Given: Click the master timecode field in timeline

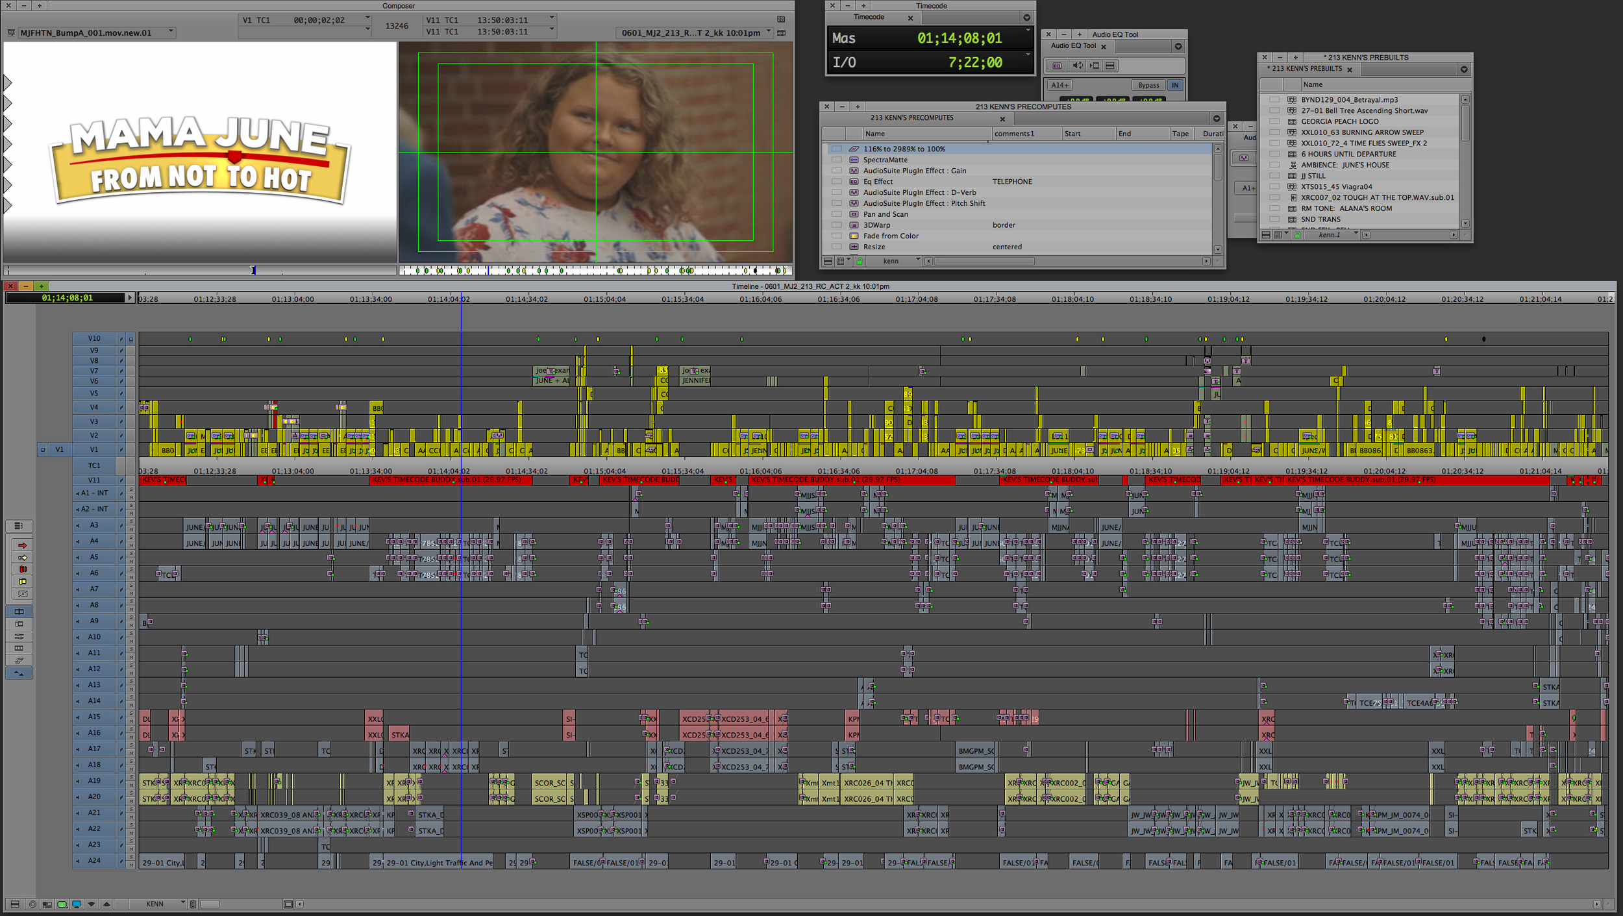Looking at the screenshot, I should [66, 298].
